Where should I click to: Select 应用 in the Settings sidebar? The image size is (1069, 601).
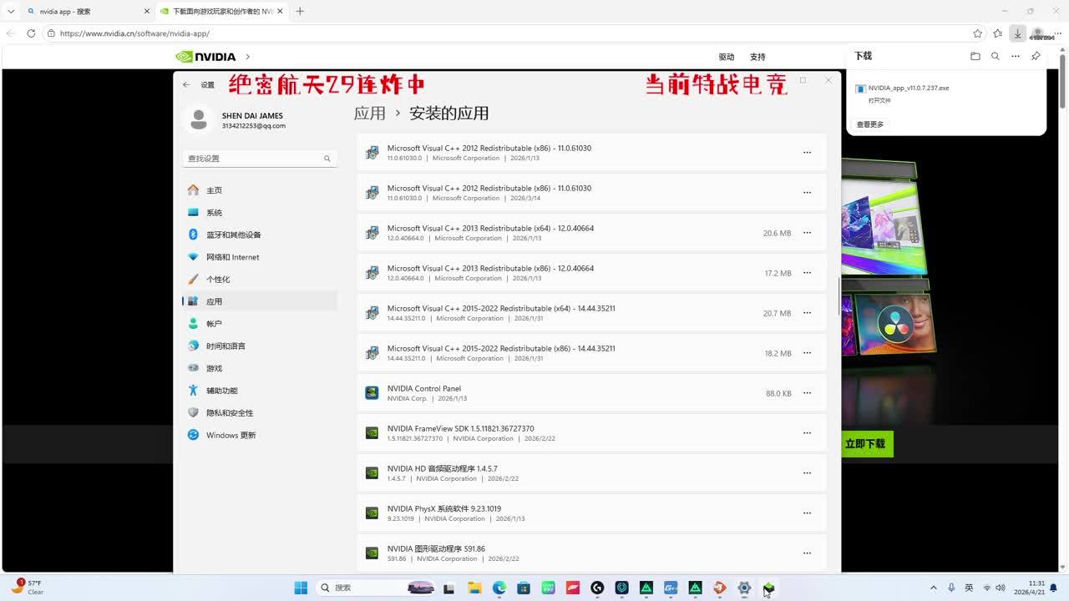[260, 301]
